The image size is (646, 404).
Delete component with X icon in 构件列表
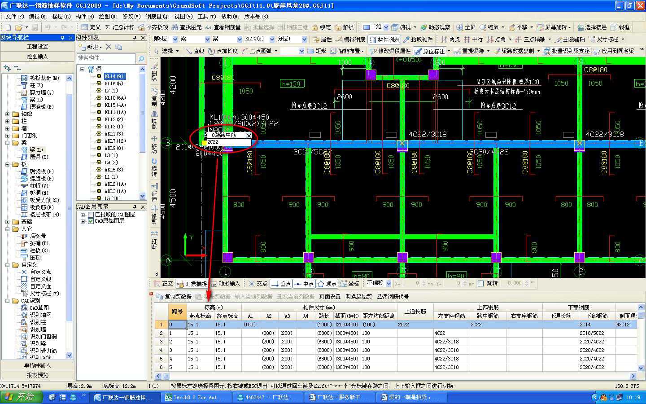108,47
